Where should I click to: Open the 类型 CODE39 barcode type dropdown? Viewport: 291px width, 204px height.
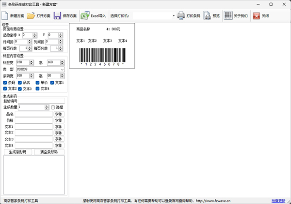pyautogui.click(x=62, y=69)
